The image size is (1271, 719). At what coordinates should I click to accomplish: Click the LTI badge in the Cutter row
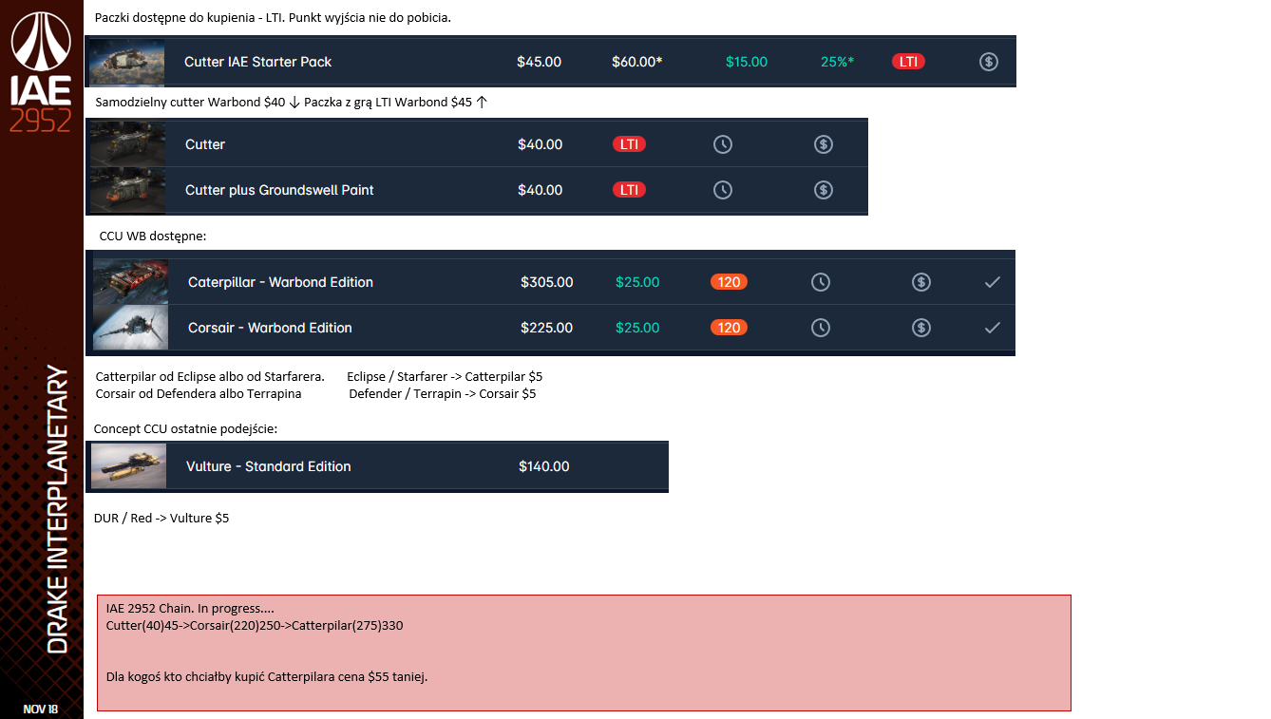tap(629, 144)
